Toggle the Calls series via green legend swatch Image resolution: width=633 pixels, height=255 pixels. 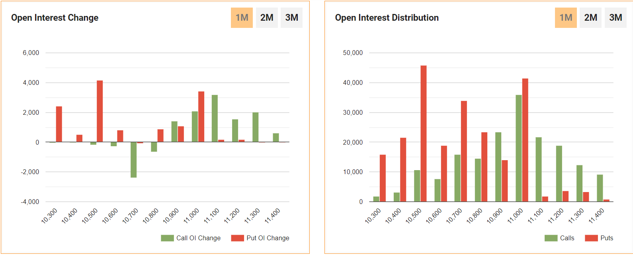click(x=551, y=238)
